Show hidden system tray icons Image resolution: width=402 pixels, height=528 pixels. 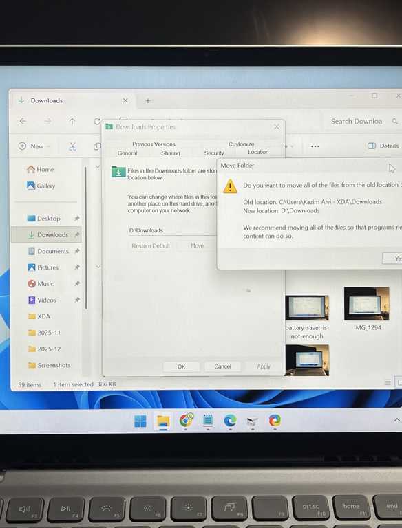pyautogui.click(x=397, y=420)
